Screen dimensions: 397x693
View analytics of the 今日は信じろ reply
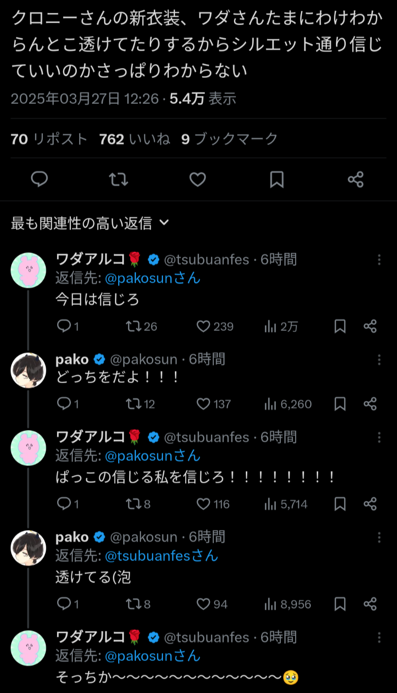tap(270, 326)
